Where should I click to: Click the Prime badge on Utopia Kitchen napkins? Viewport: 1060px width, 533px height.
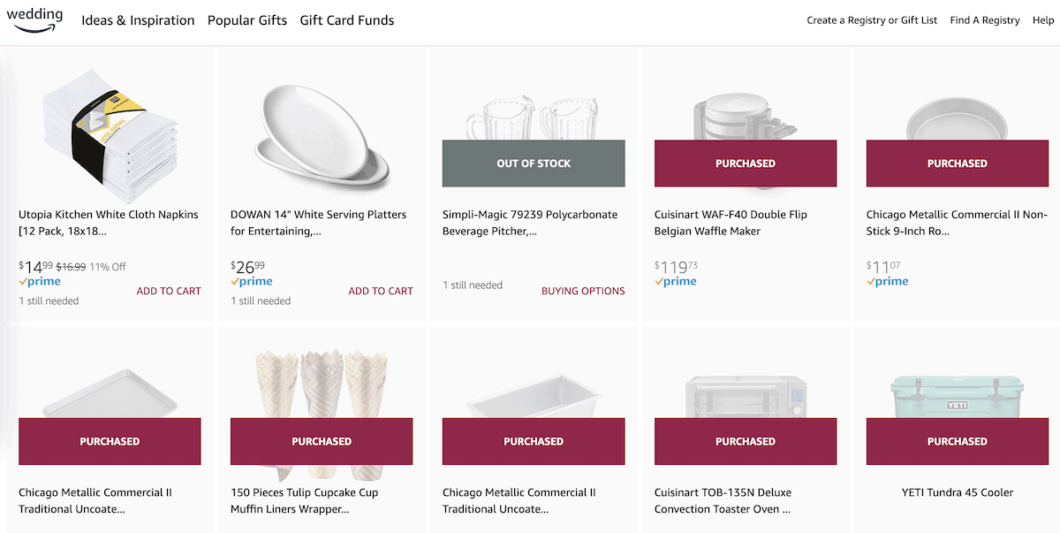tap(40, 281)
